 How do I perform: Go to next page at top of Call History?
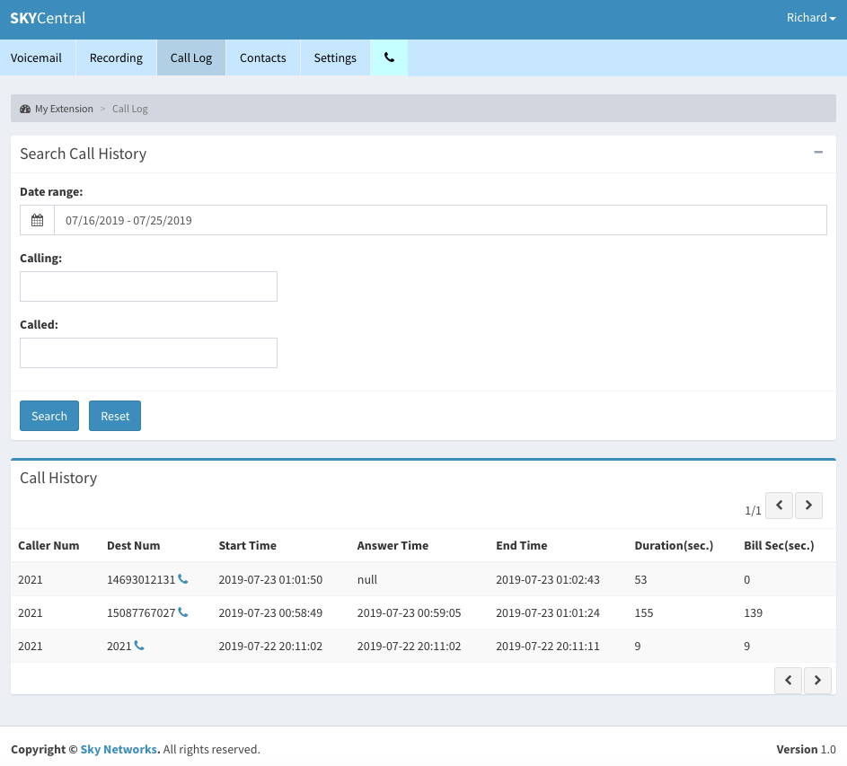pyautogui.click(x=808, y=505)
